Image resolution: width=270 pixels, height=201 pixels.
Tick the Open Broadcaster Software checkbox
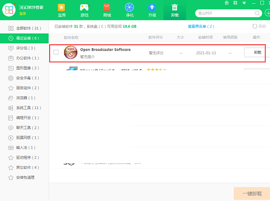[x=56, y=52]
